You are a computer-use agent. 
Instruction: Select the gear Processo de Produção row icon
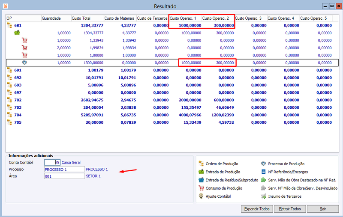tap(24, 62)
